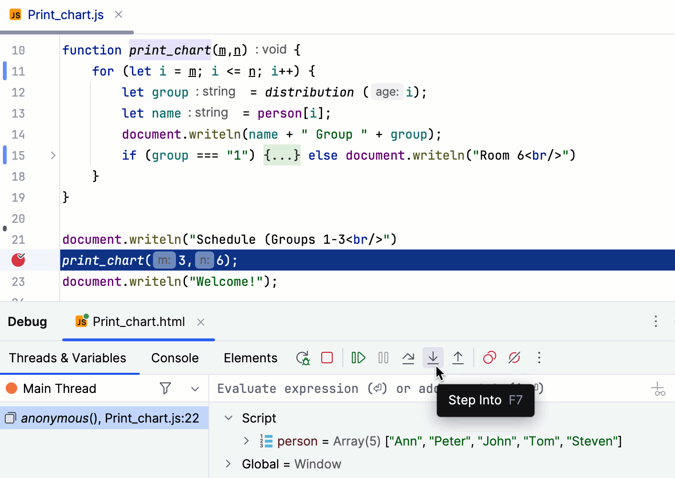The width and height of the screenshot is (675, 478).
Task: Click Step Into button
Action: [433, 358]
